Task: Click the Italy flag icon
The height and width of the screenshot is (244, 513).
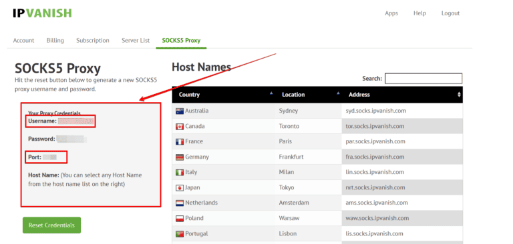Action: [179, 172]
